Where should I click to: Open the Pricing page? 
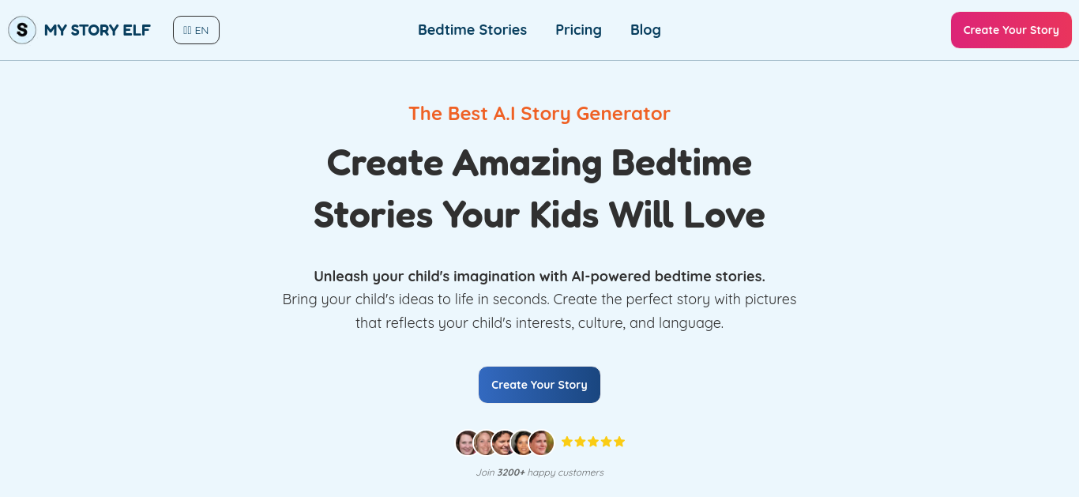tap(578, 30)
